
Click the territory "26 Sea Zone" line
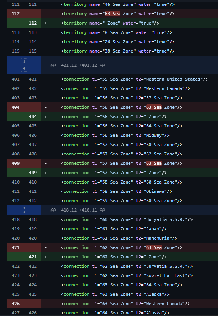point(118,42)
